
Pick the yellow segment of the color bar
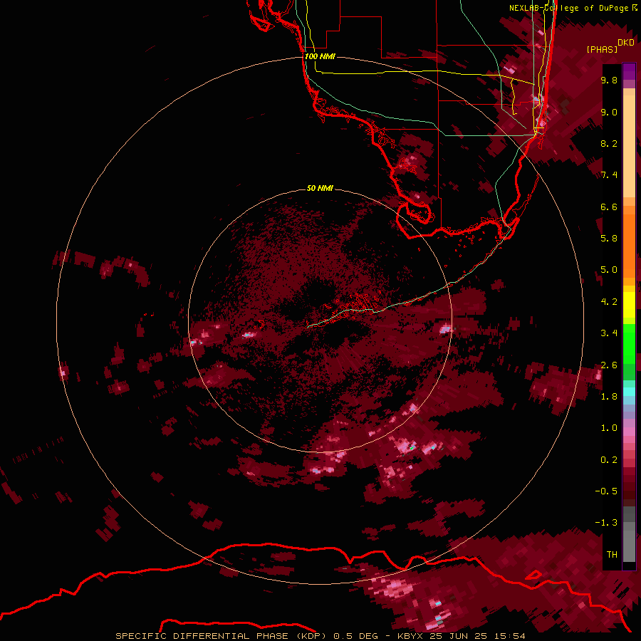tap(629, 305)
